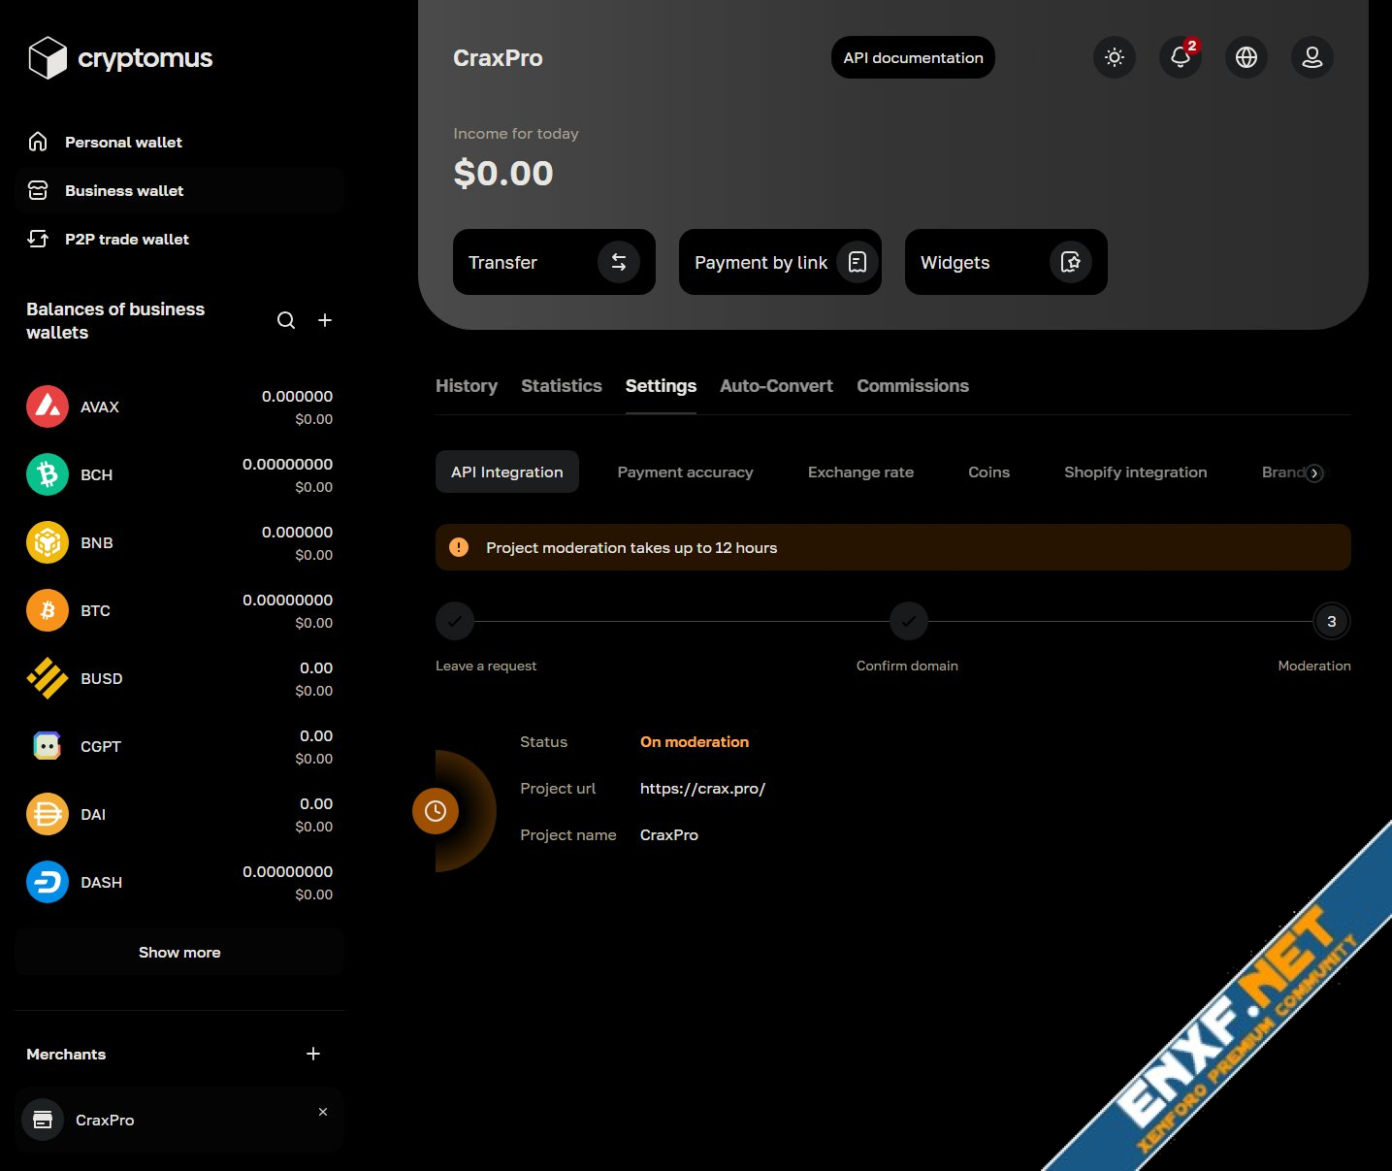
Task: Toggle the light/dark theme sun icon
Action: click(x=1114, y=58)
